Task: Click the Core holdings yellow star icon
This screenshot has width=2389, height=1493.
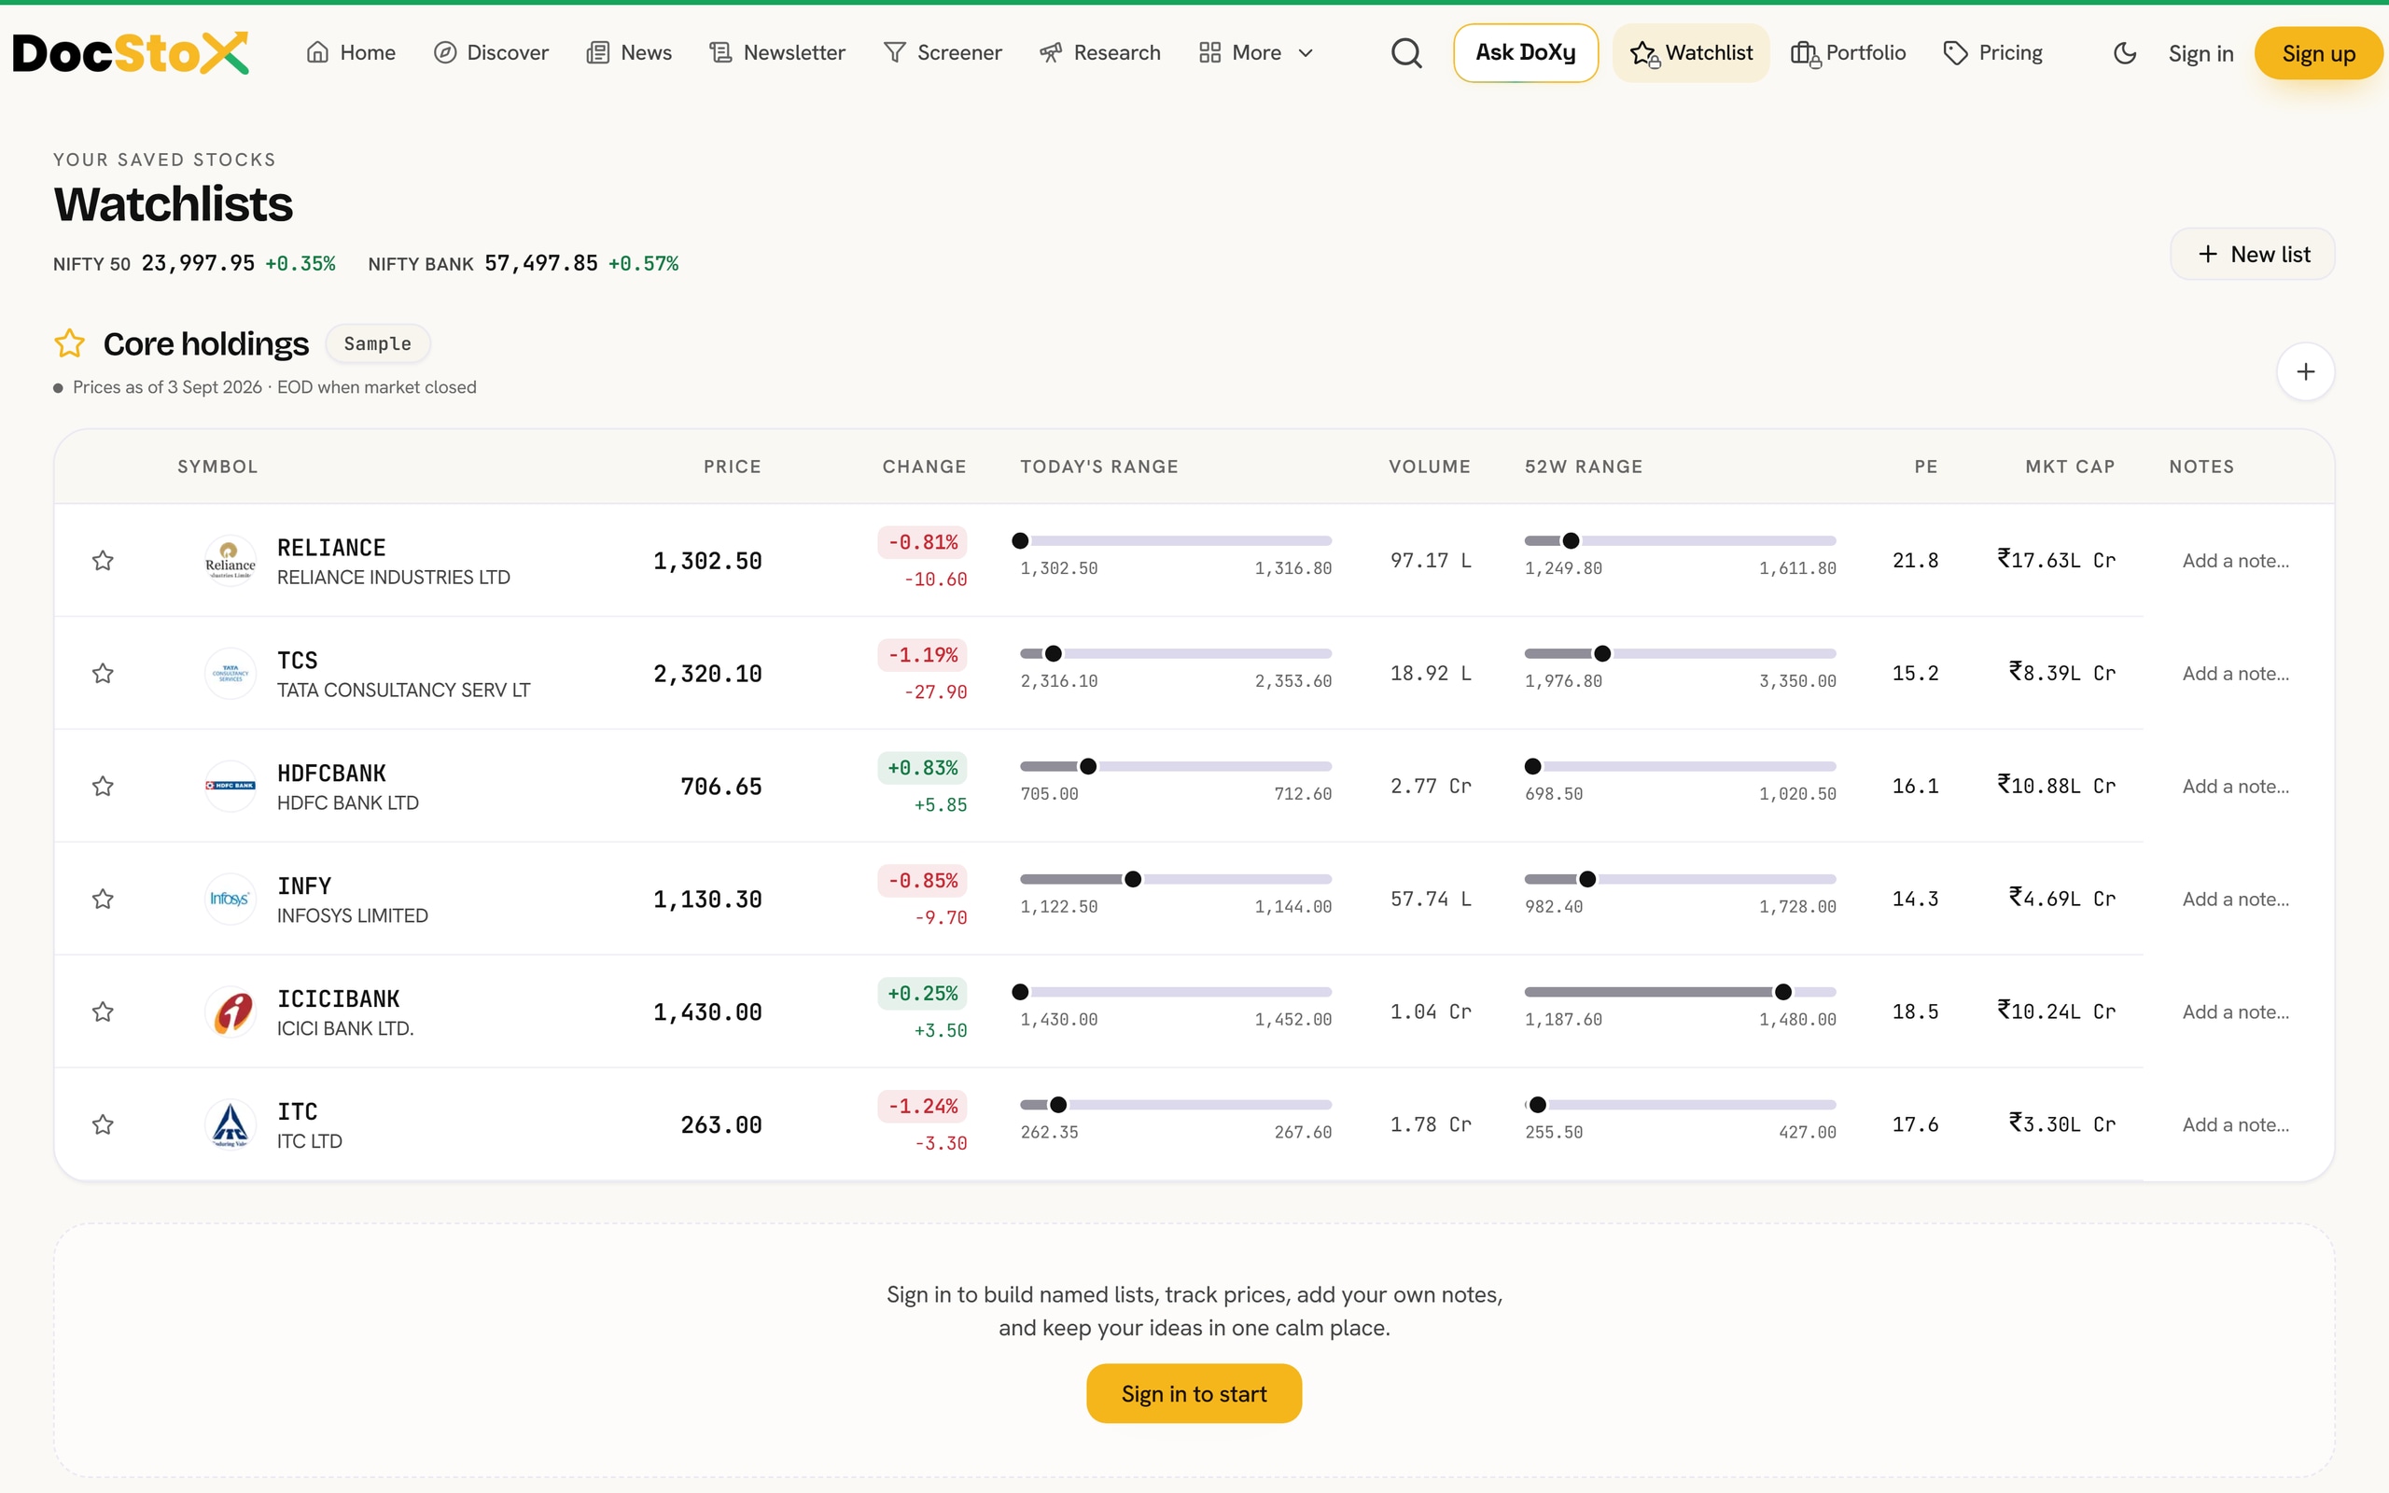Action: tap(69, 343)
